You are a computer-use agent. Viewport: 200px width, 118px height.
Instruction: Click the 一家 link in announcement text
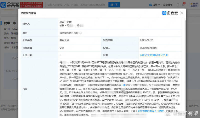click(x=123, y=85)
